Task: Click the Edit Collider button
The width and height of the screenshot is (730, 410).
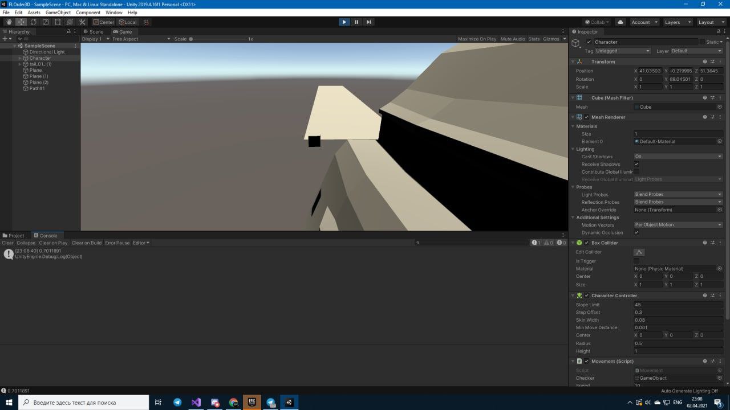Action: coord(639,252)
